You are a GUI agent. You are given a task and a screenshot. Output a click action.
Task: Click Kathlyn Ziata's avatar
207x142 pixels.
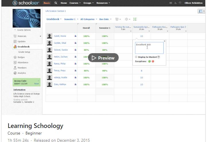click(x=49, y=84)
